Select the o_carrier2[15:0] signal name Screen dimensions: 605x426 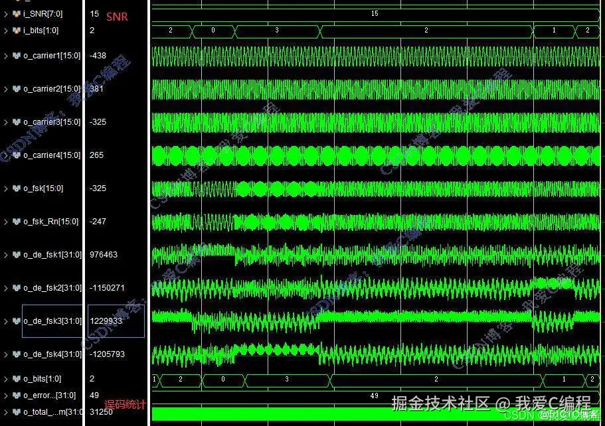tap(52, 89)
